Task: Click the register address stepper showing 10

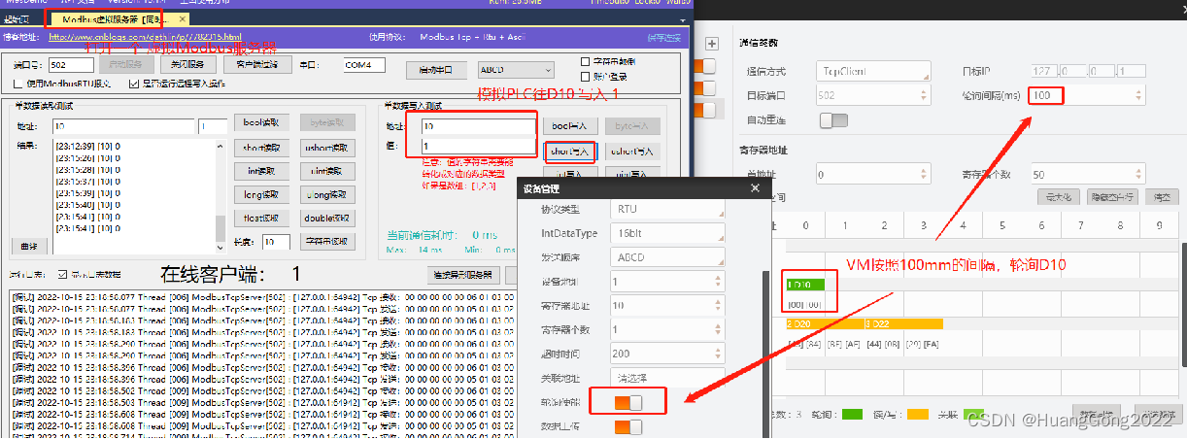Action: (668, 306)
